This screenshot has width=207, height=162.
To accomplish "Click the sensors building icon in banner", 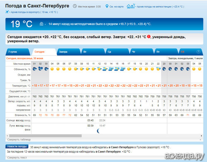I will (41, 24).
